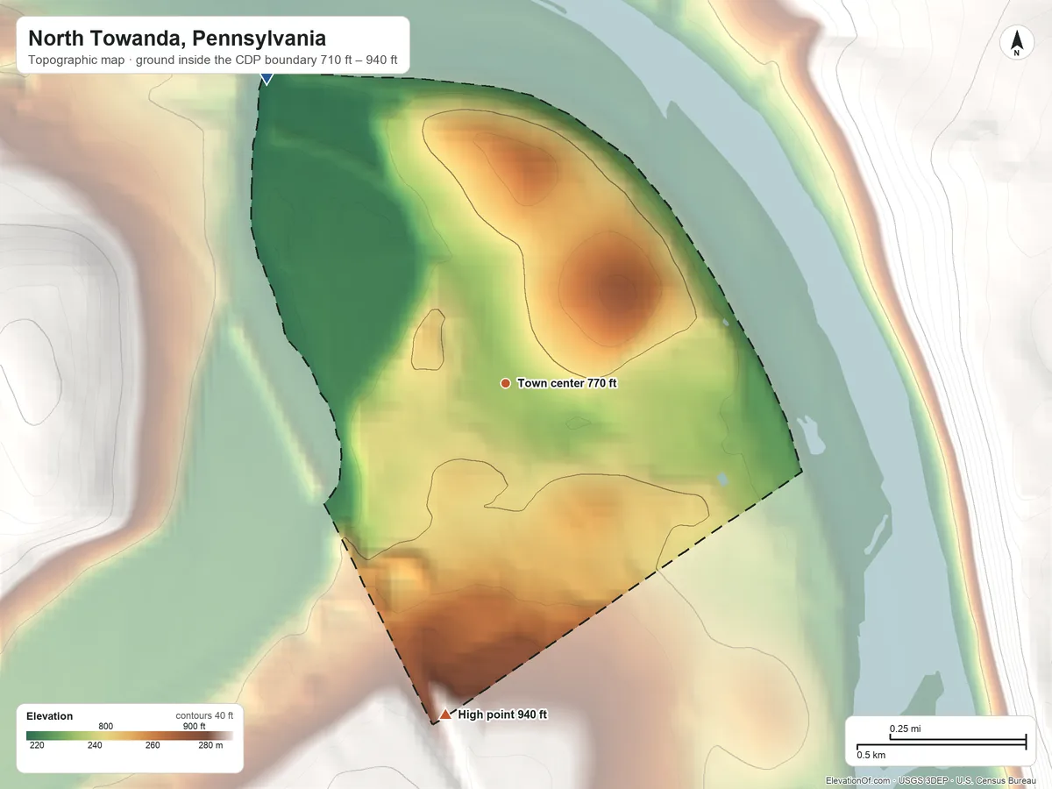Click the Town center 770 ft label
This screenshot has width=1052, height=789.
(567, 383)
